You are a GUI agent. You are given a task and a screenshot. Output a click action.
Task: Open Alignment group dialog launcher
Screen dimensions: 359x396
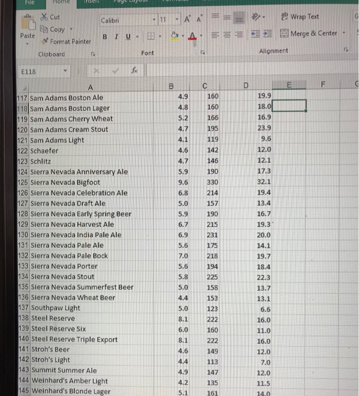346,50
